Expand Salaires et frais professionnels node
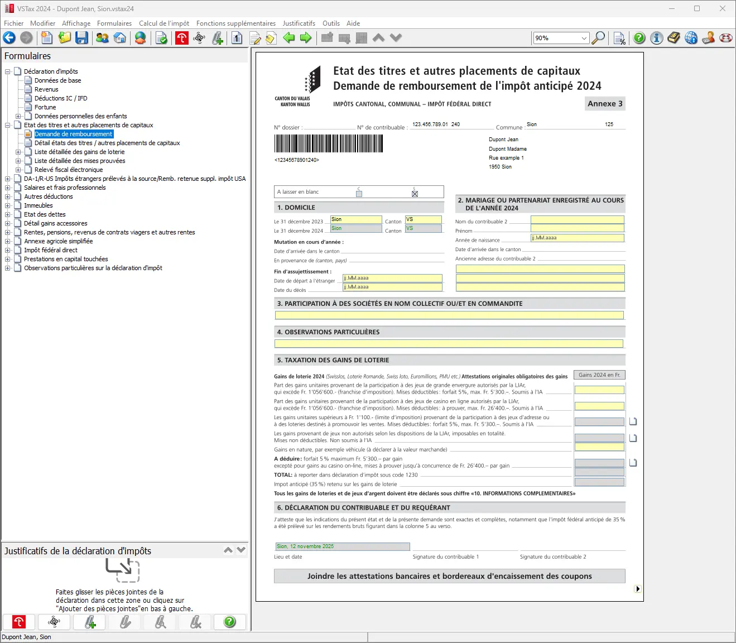The height and width of the screenshot is (643, 736). (x=8, y=188)
